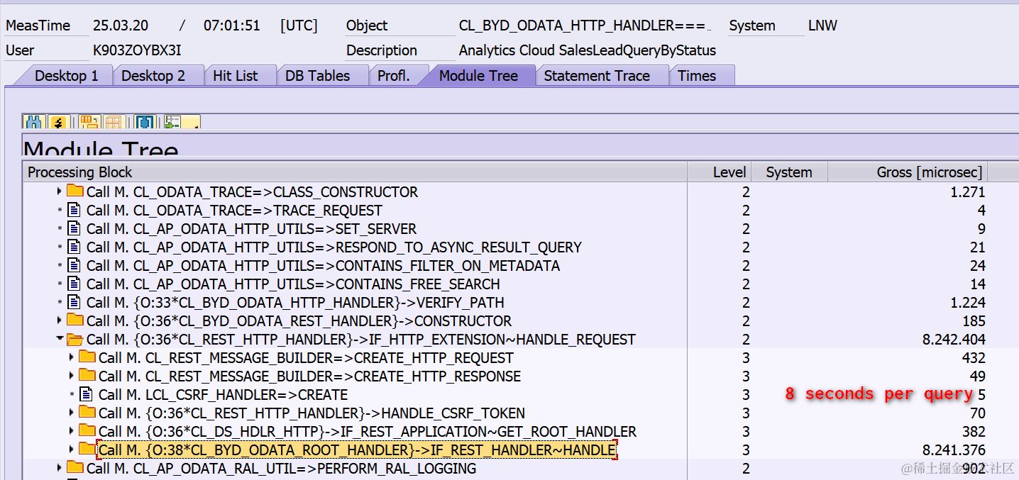Click folder icon of GET_ROOT_HANDLER row
This screenshot has height=480, width=1019.
coord(87,431)
